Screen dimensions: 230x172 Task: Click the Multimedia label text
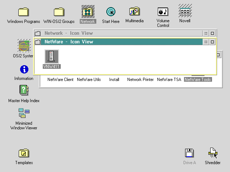tap(134, 21)
